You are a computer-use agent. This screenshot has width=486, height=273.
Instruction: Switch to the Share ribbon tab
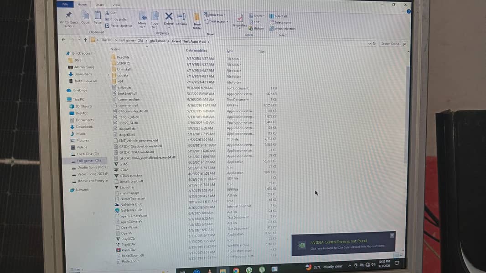click(x=99, y=5)
